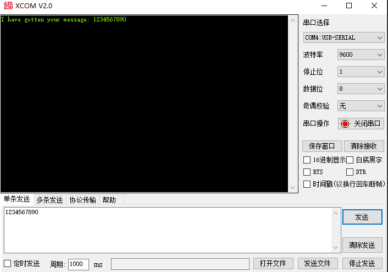Enable the RTS checkbox
Image resolution: width=388 pixels, height=272 pixels.
(307, 172)
